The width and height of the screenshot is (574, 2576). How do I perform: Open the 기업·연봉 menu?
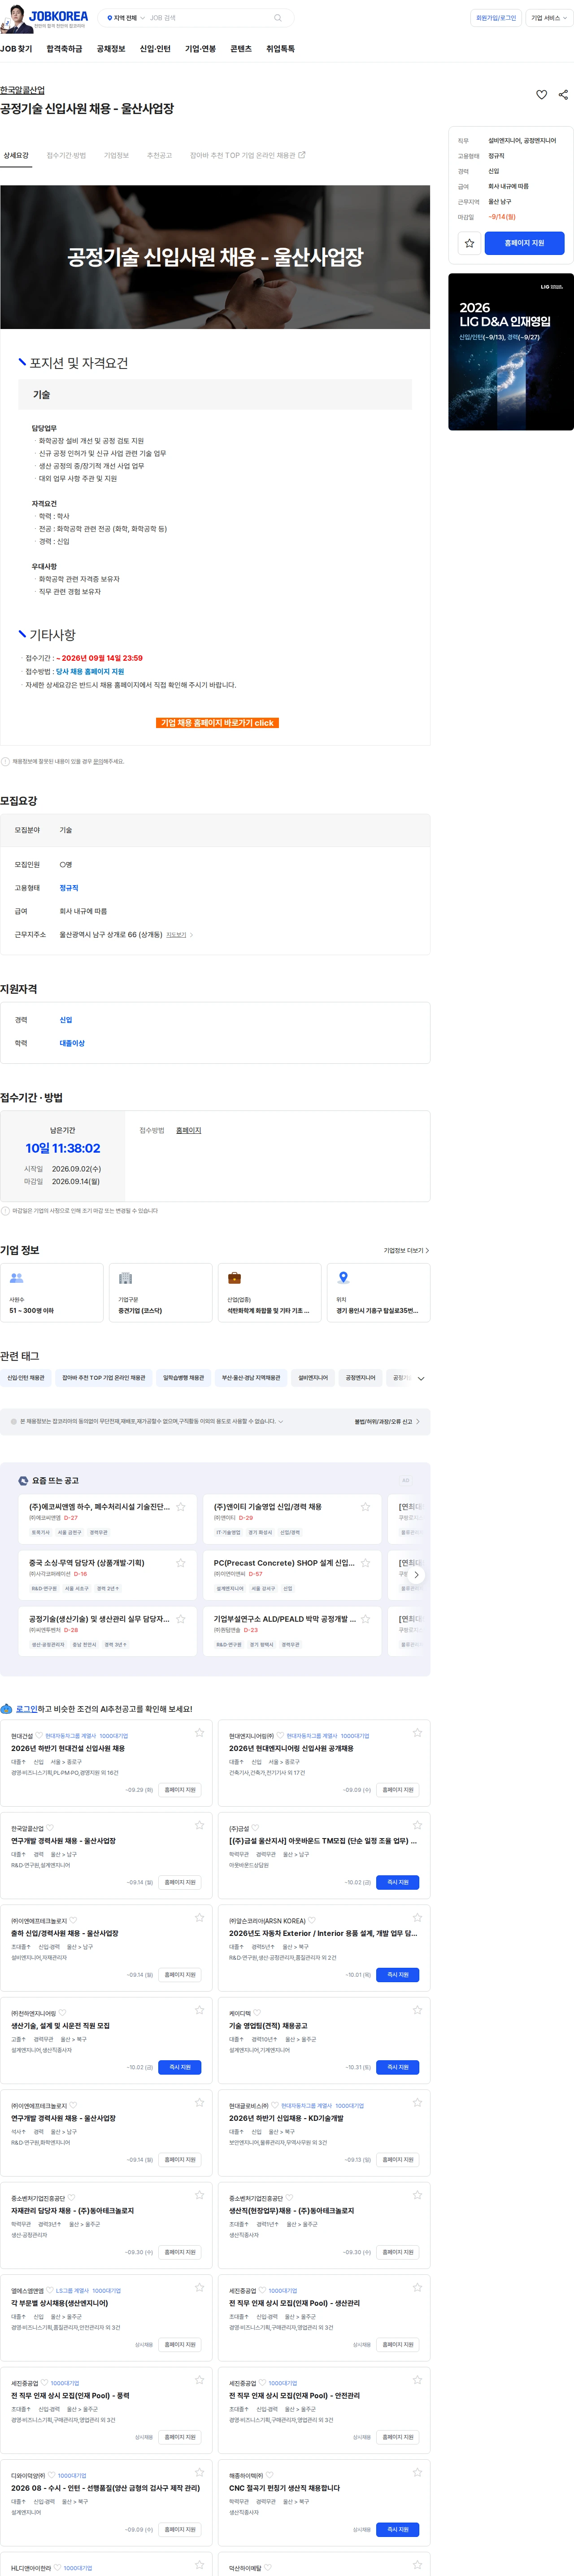tap(200, 49)
